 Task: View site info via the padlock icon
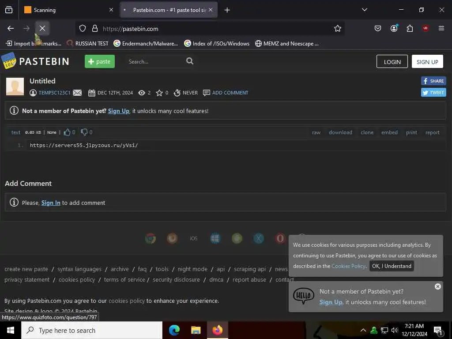pyautogui.click(x=95, y=29)
